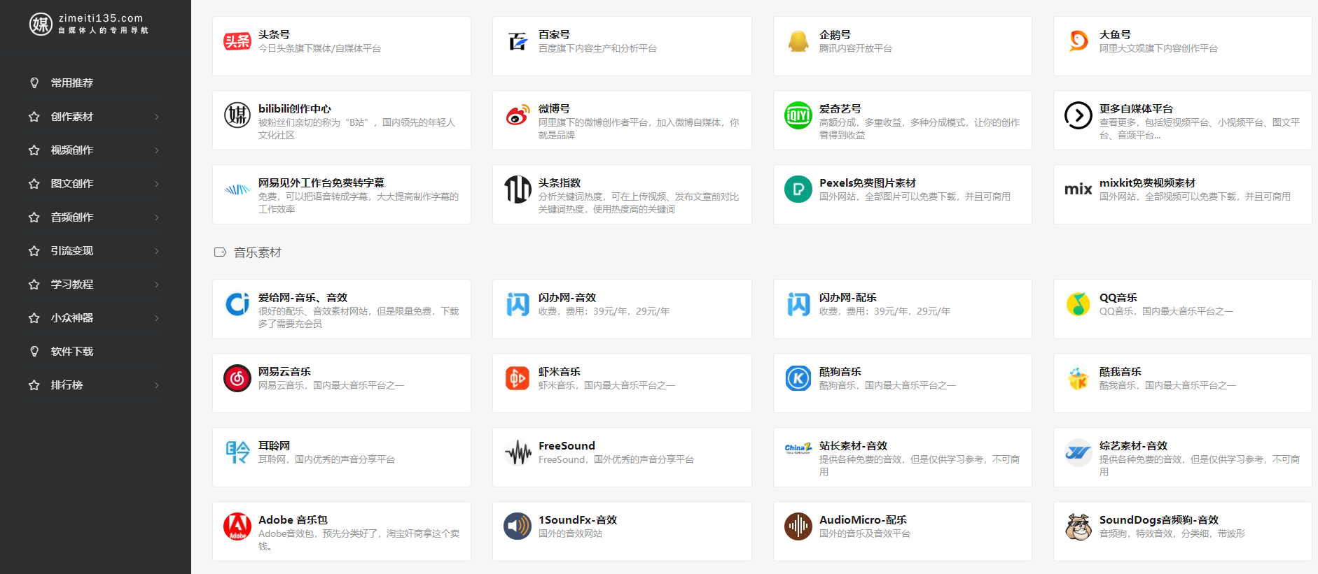Click the 爱给网 blue Ci icon
Screen dimensions: 1318x574
[x=237, y=304]
